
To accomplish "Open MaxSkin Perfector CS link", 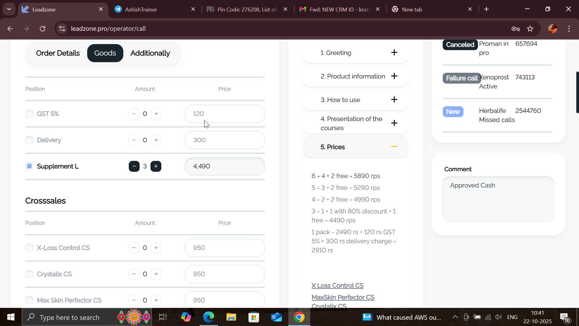I will click(343, 297).
